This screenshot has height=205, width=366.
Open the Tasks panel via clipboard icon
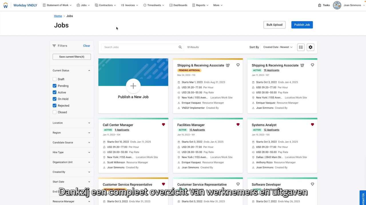(x=319, y=5)
